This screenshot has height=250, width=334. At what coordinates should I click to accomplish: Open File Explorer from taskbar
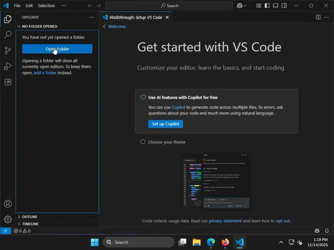197,242
